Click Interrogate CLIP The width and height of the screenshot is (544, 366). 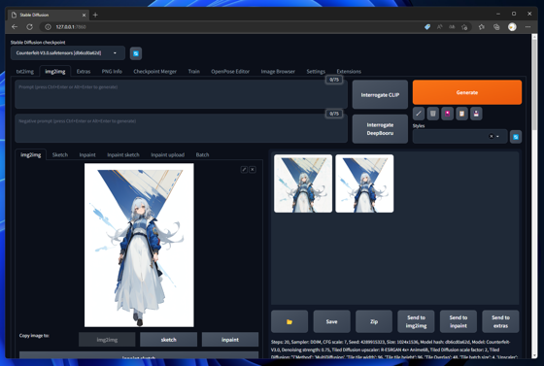point(380,94)
